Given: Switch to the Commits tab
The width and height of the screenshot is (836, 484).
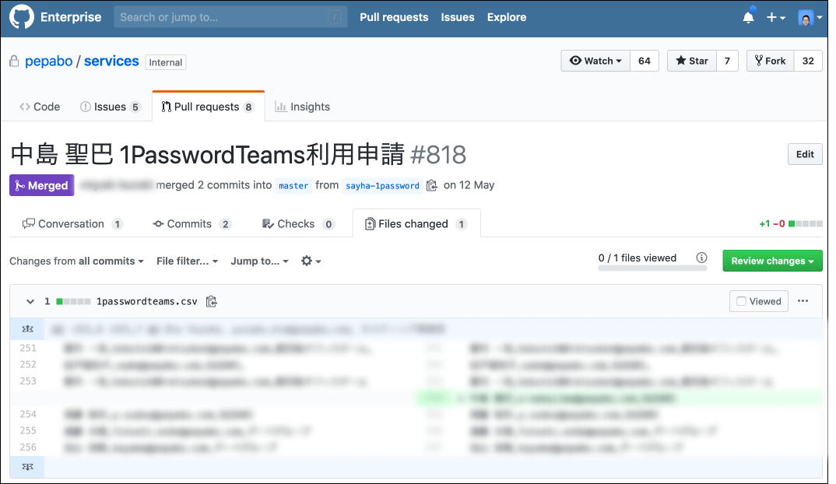Looking at the screenshot, I should point(191,224).
